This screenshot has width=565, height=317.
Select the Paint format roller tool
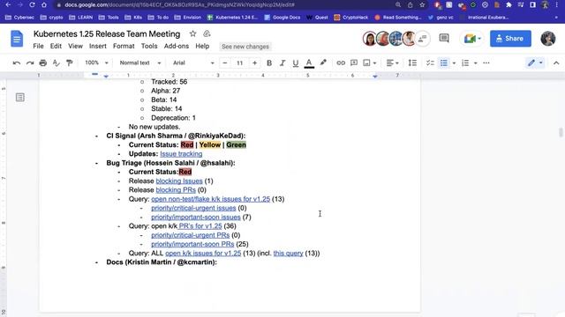click(70, 63)
